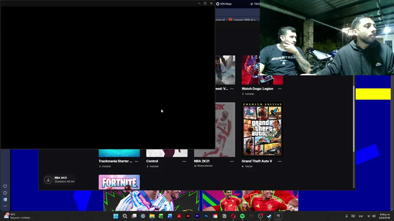Open NBA 2K21 downloads status widget

pyautogui.click(x=59, y=180)
